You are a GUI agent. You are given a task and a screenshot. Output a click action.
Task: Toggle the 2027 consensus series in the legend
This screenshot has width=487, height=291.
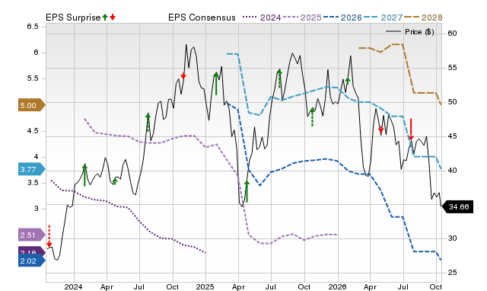point(383,18)
